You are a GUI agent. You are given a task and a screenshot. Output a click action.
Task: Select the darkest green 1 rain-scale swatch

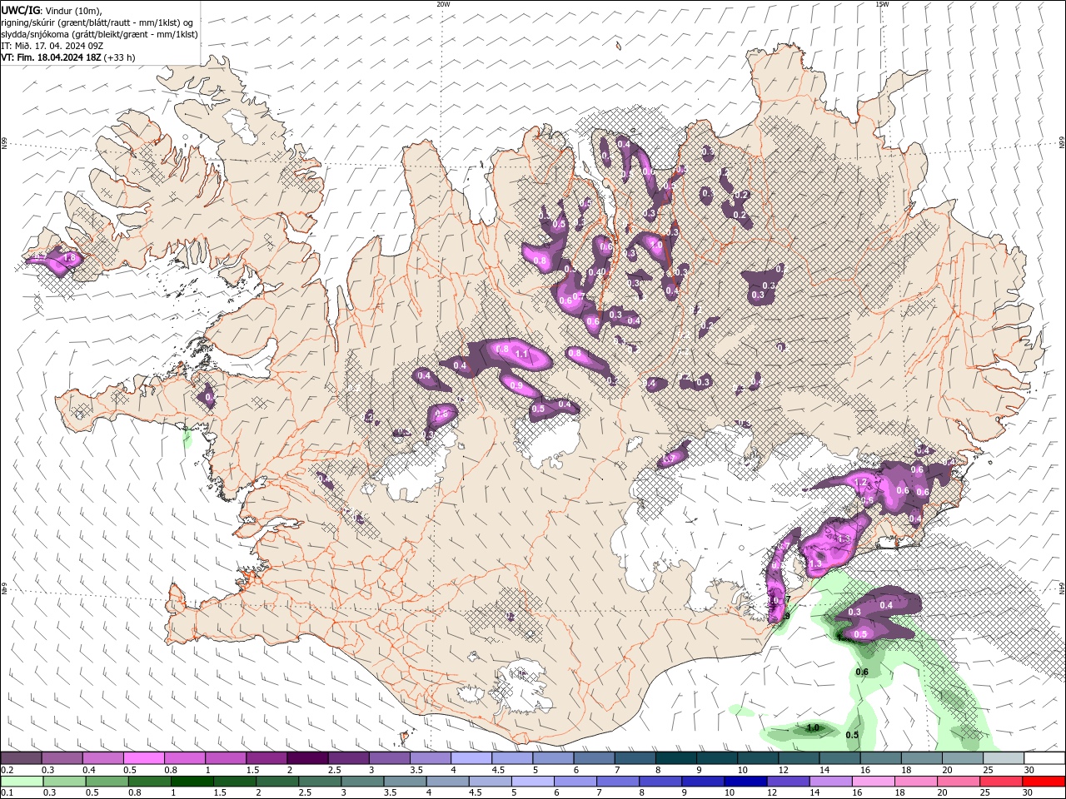192,781
